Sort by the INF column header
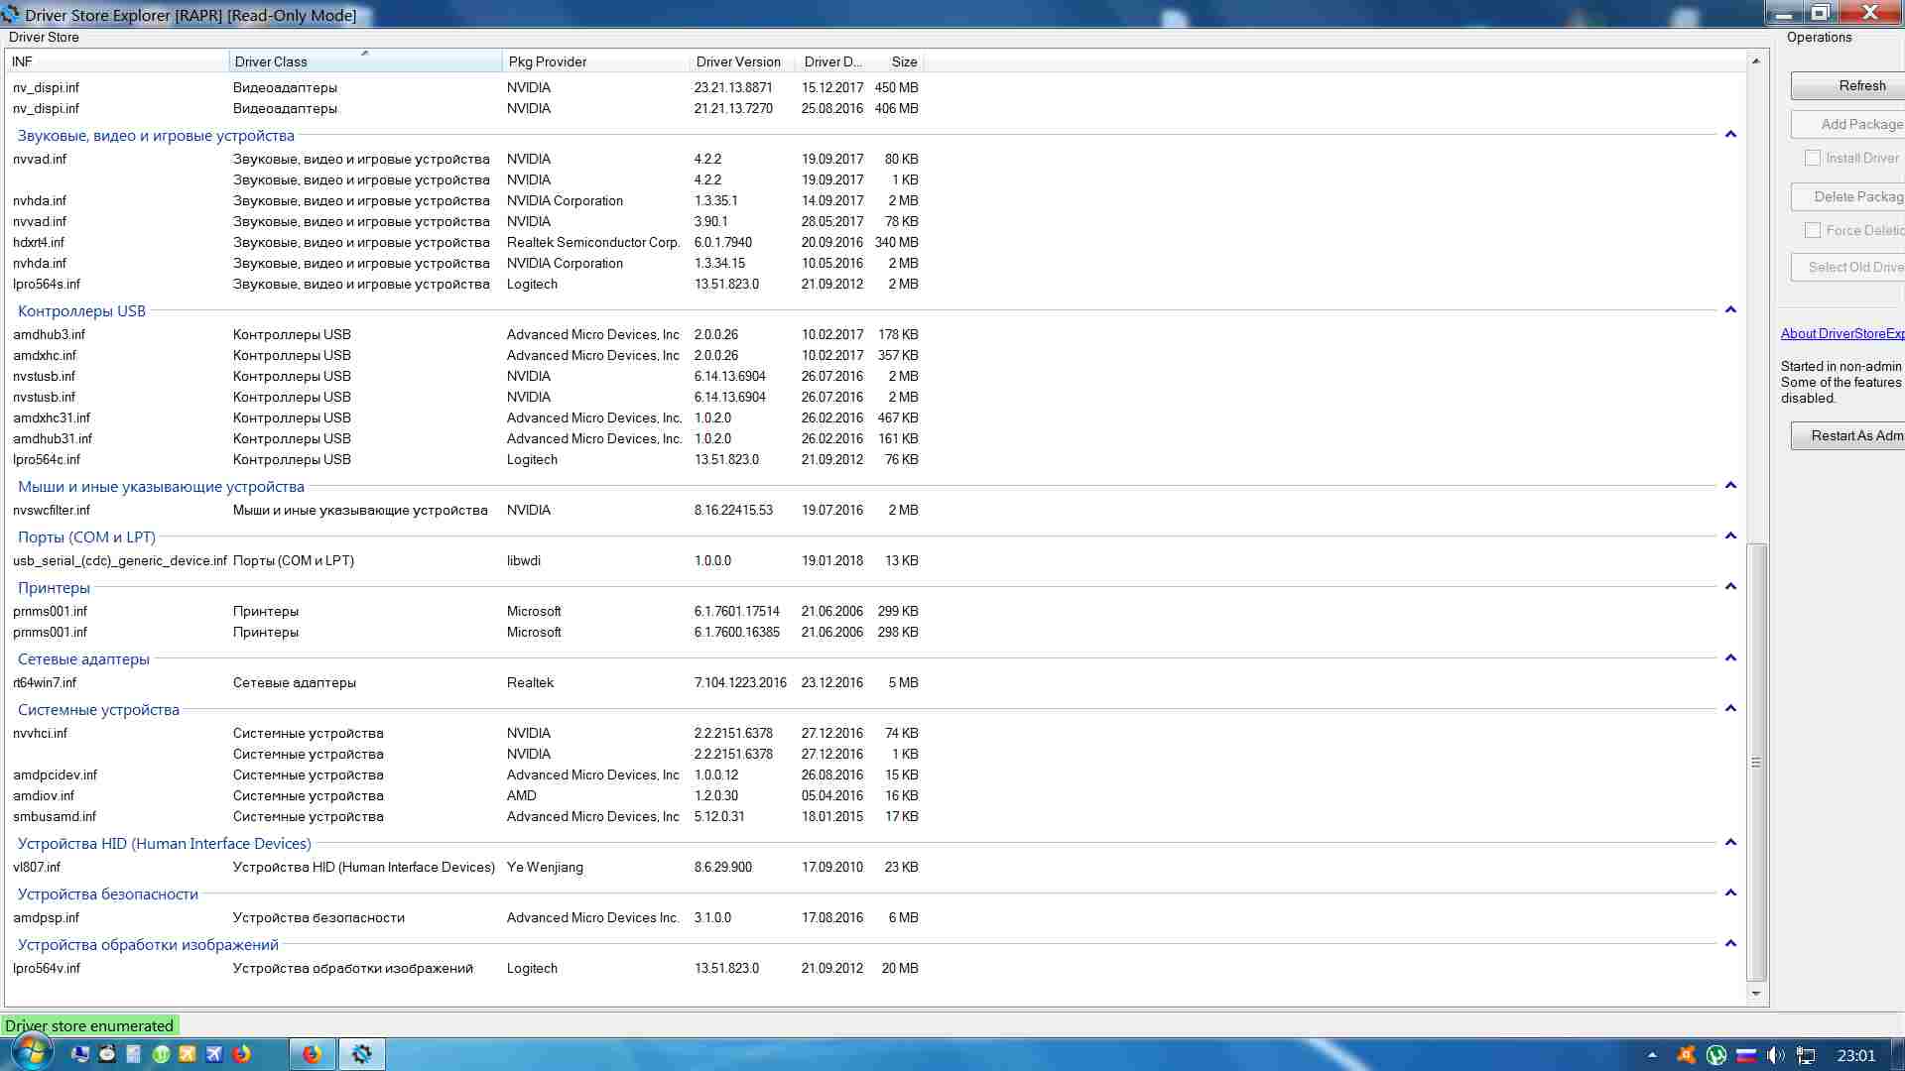The image size is (1905, 1071). coord(117,61)
